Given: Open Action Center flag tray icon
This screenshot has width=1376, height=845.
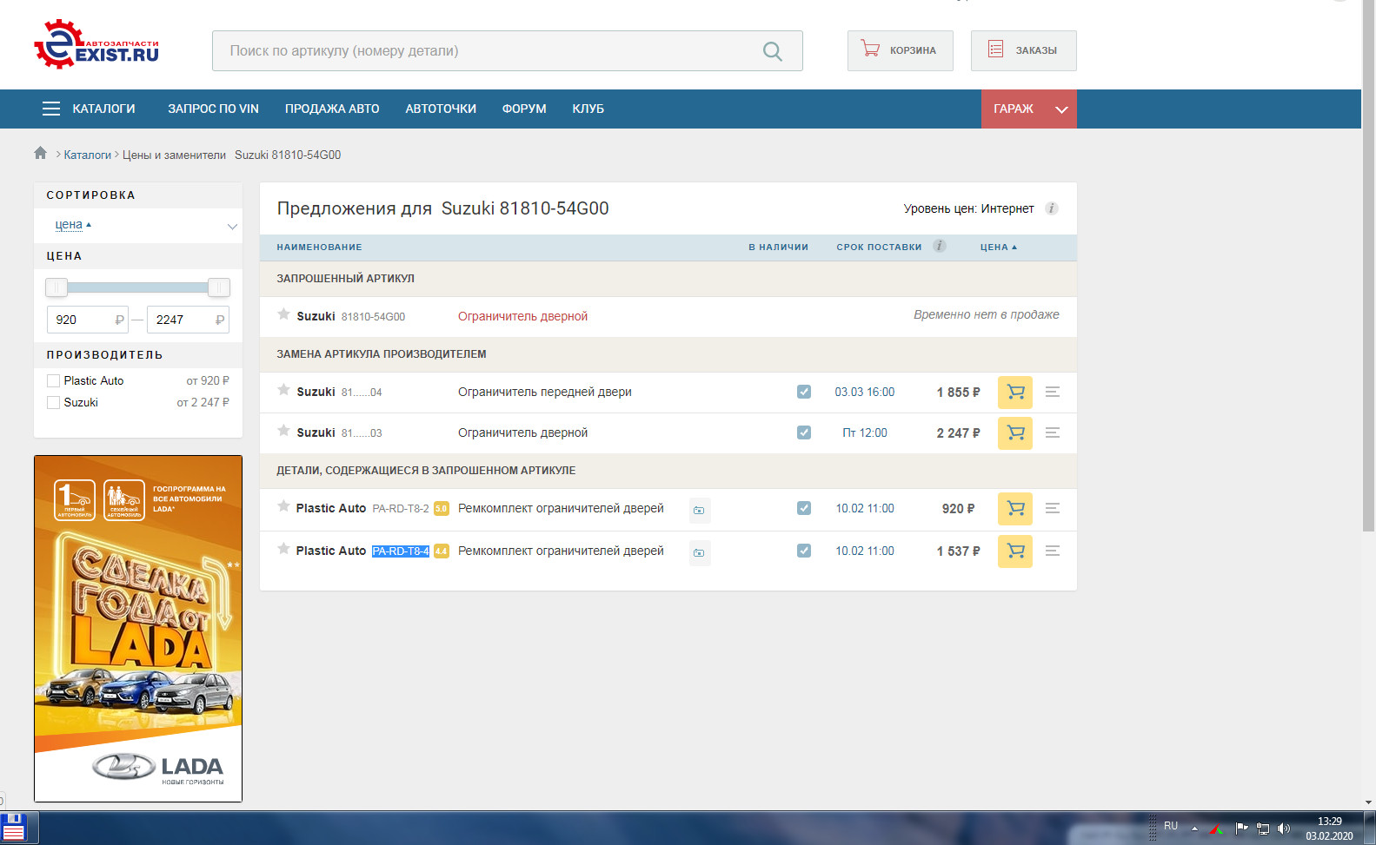Looking at the screenshot, I should pos(1241,828).
